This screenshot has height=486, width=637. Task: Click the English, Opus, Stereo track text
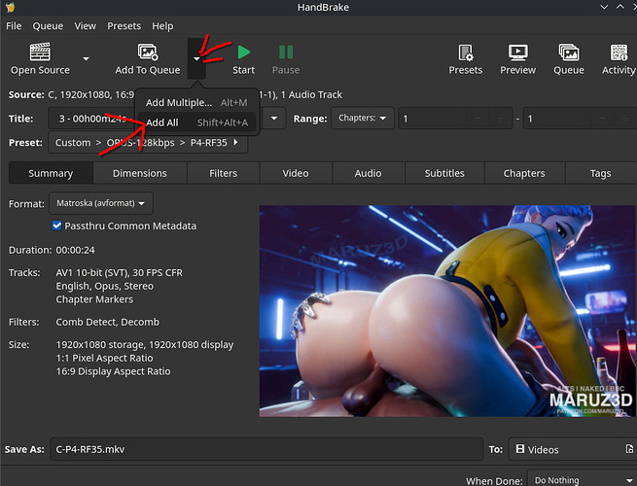tap(105, 286)
